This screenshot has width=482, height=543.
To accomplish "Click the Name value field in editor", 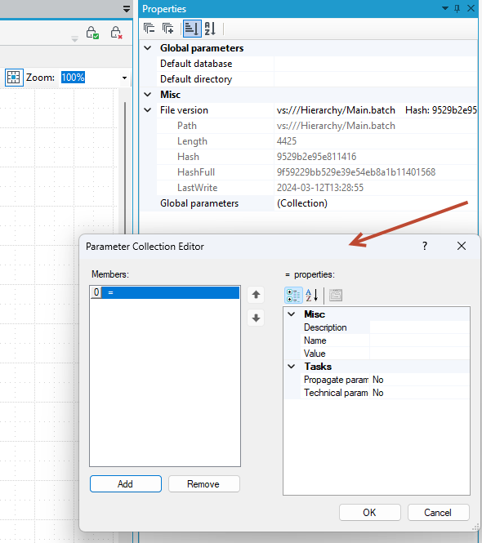I will (420, 340).
